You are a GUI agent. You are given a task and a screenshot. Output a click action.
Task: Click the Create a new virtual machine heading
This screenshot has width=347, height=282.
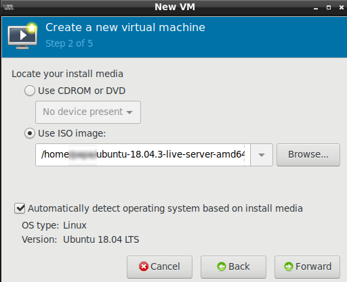pyautogui.click(x=125, y=28)
